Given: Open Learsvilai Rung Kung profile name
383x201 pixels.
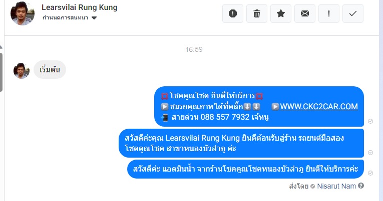Looking at the screenshot, I should (80, 7).
